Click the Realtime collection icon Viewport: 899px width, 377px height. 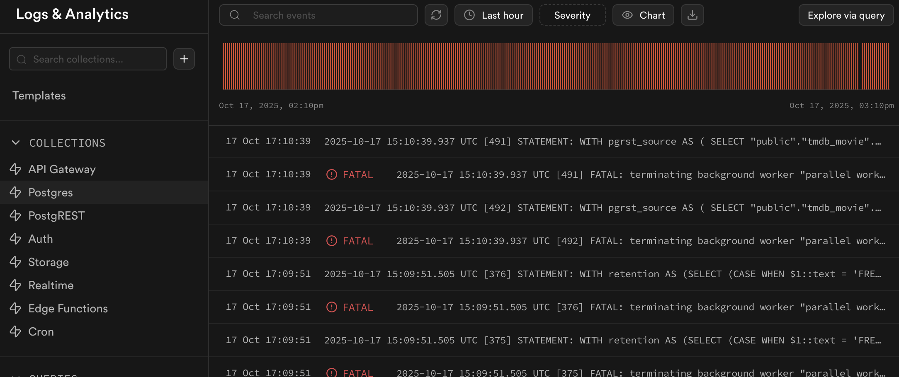pos(15,285)
